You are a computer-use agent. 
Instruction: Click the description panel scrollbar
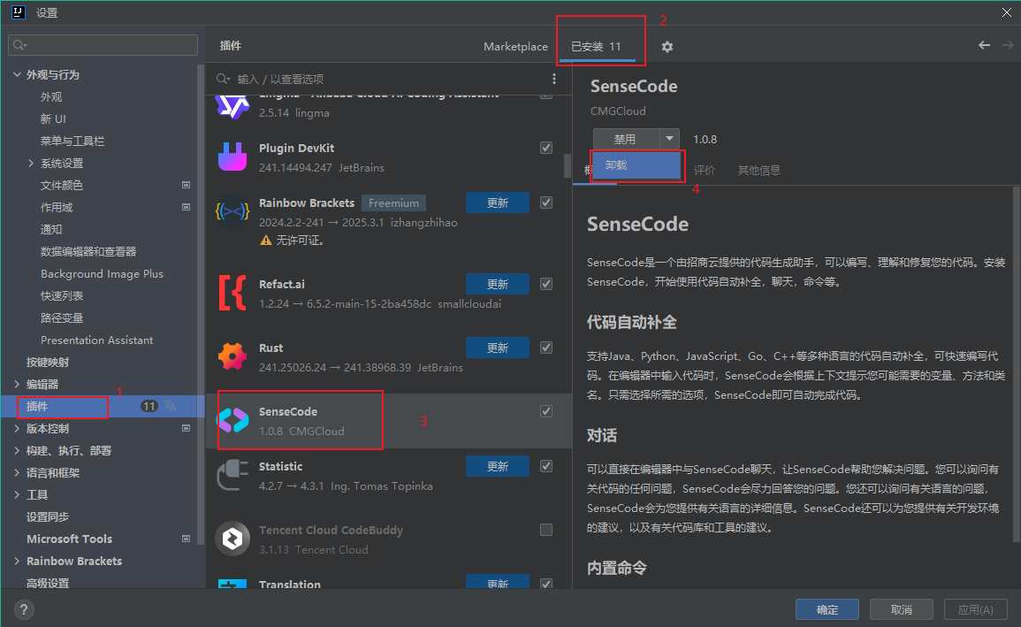click(1016, 364)
